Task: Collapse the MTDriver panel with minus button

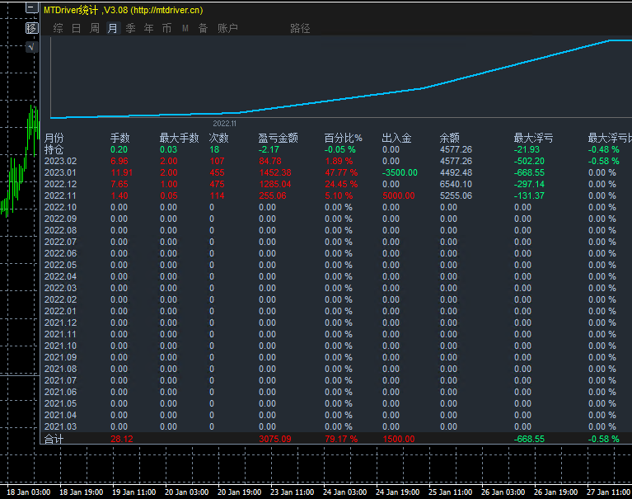Action: [x=32, y=7]
